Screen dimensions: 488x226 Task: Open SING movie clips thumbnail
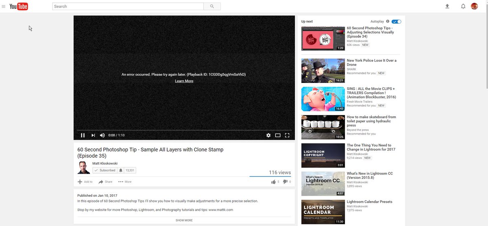(323, 99)
